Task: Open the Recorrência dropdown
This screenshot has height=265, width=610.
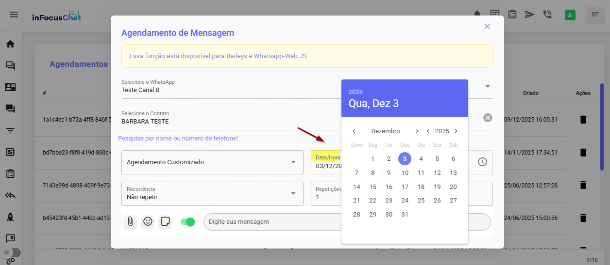Action: tap(293, 193)
